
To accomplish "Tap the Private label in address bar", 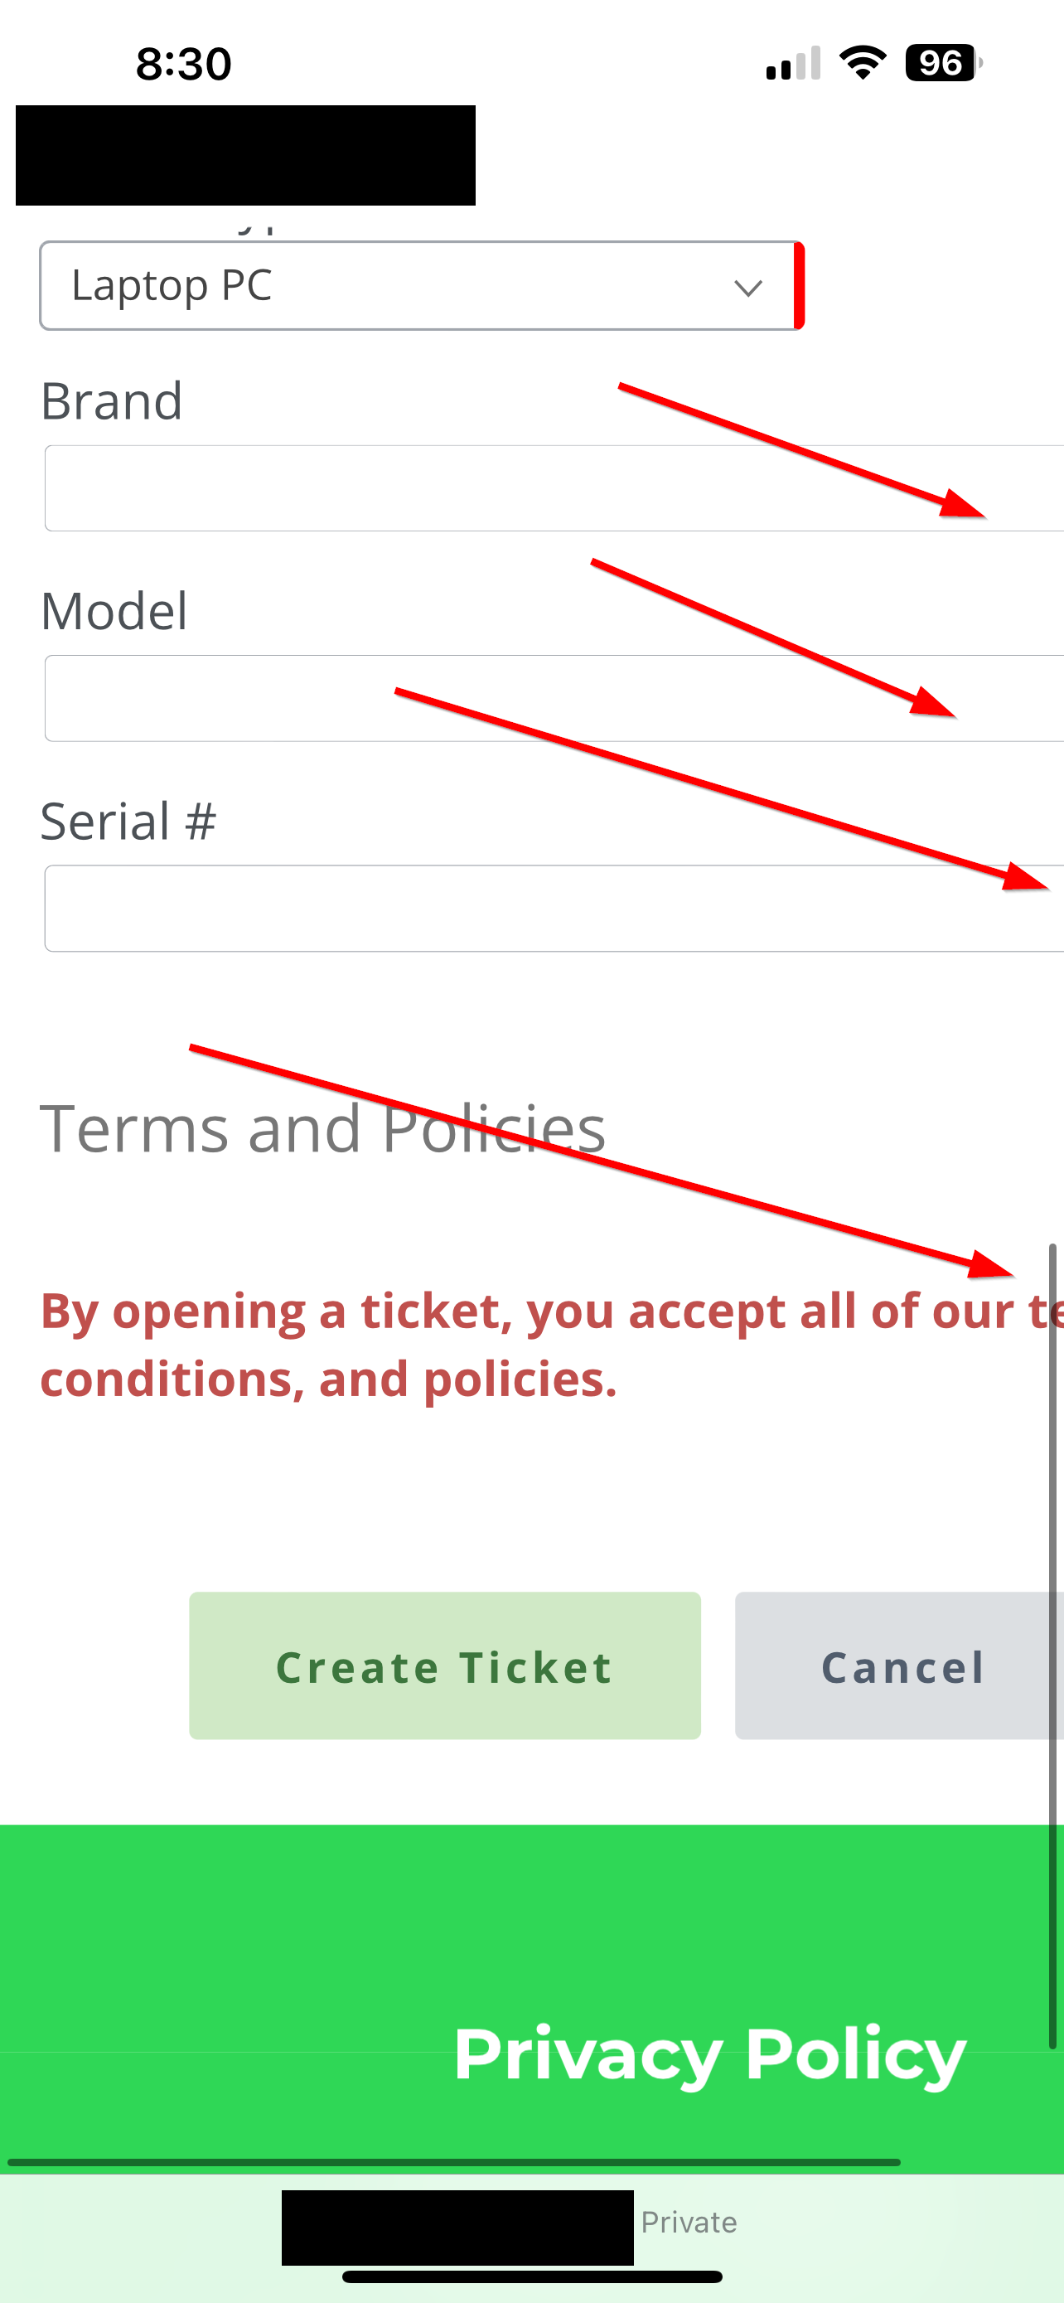I will click(x=689, y=2223).
